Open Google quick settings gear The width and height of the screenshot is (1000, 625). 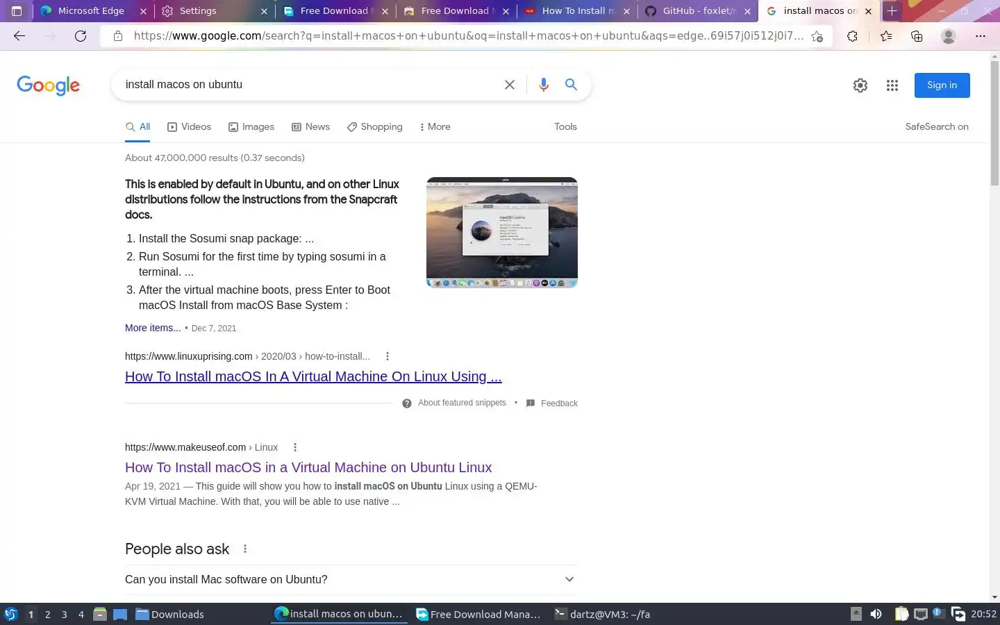pos(860,85)
